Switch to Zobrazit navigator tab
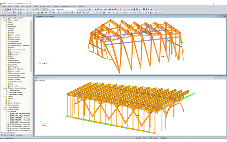 coord(11,135)
